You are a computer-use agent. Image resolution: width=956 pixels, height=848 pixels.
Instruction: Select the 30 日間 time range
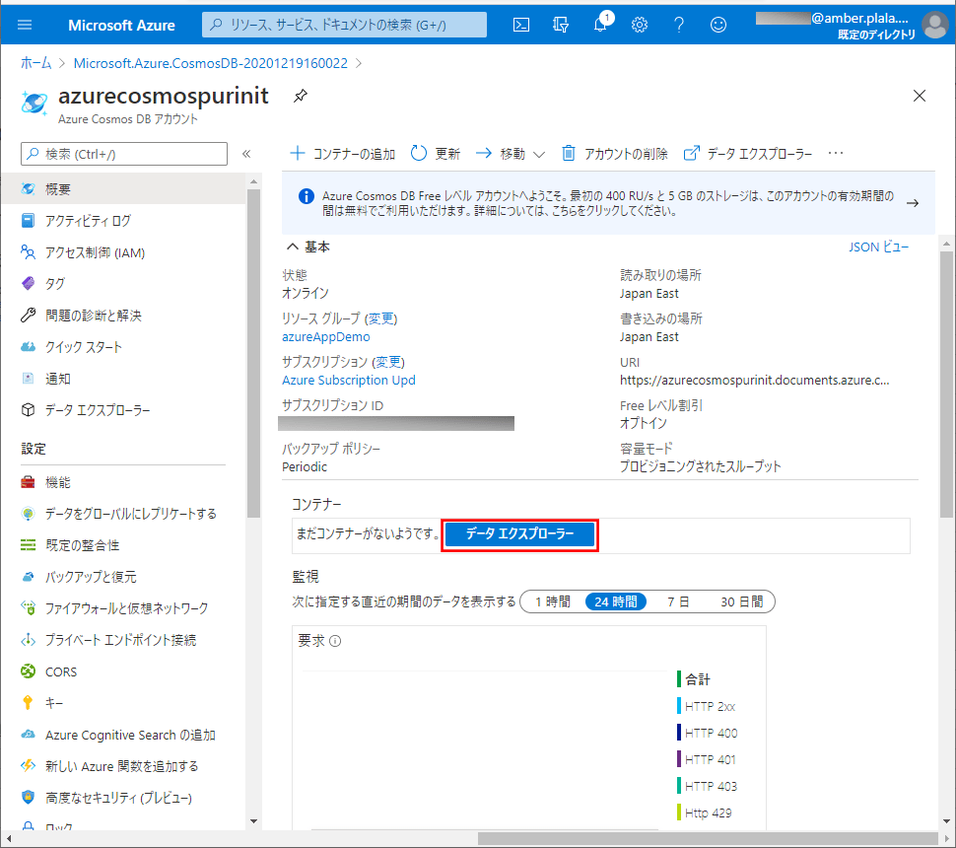pos(741,602)
